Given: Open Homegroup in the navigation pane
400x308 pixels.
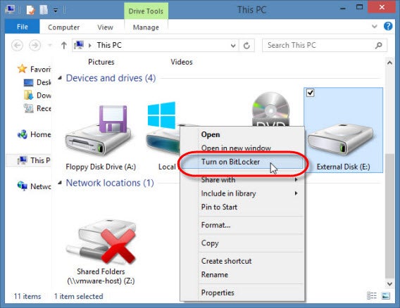Looking at the screenshot, I should 34,134.
